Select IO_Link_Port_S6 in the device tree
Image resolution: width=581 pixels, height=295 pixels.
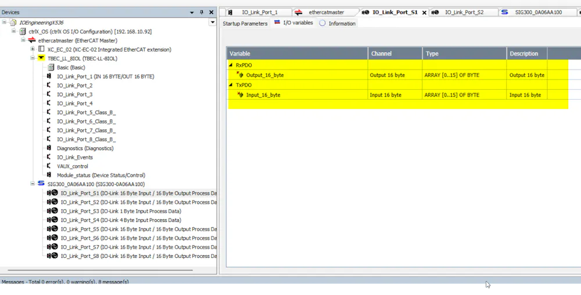pos(139,238)
